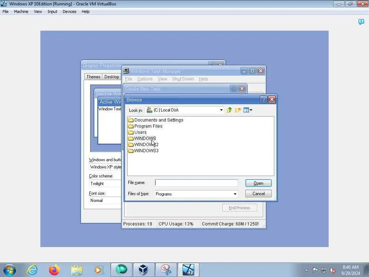Click the Create New Task help button
Viewport: 369px width, 277px height.
click(234, 89)
